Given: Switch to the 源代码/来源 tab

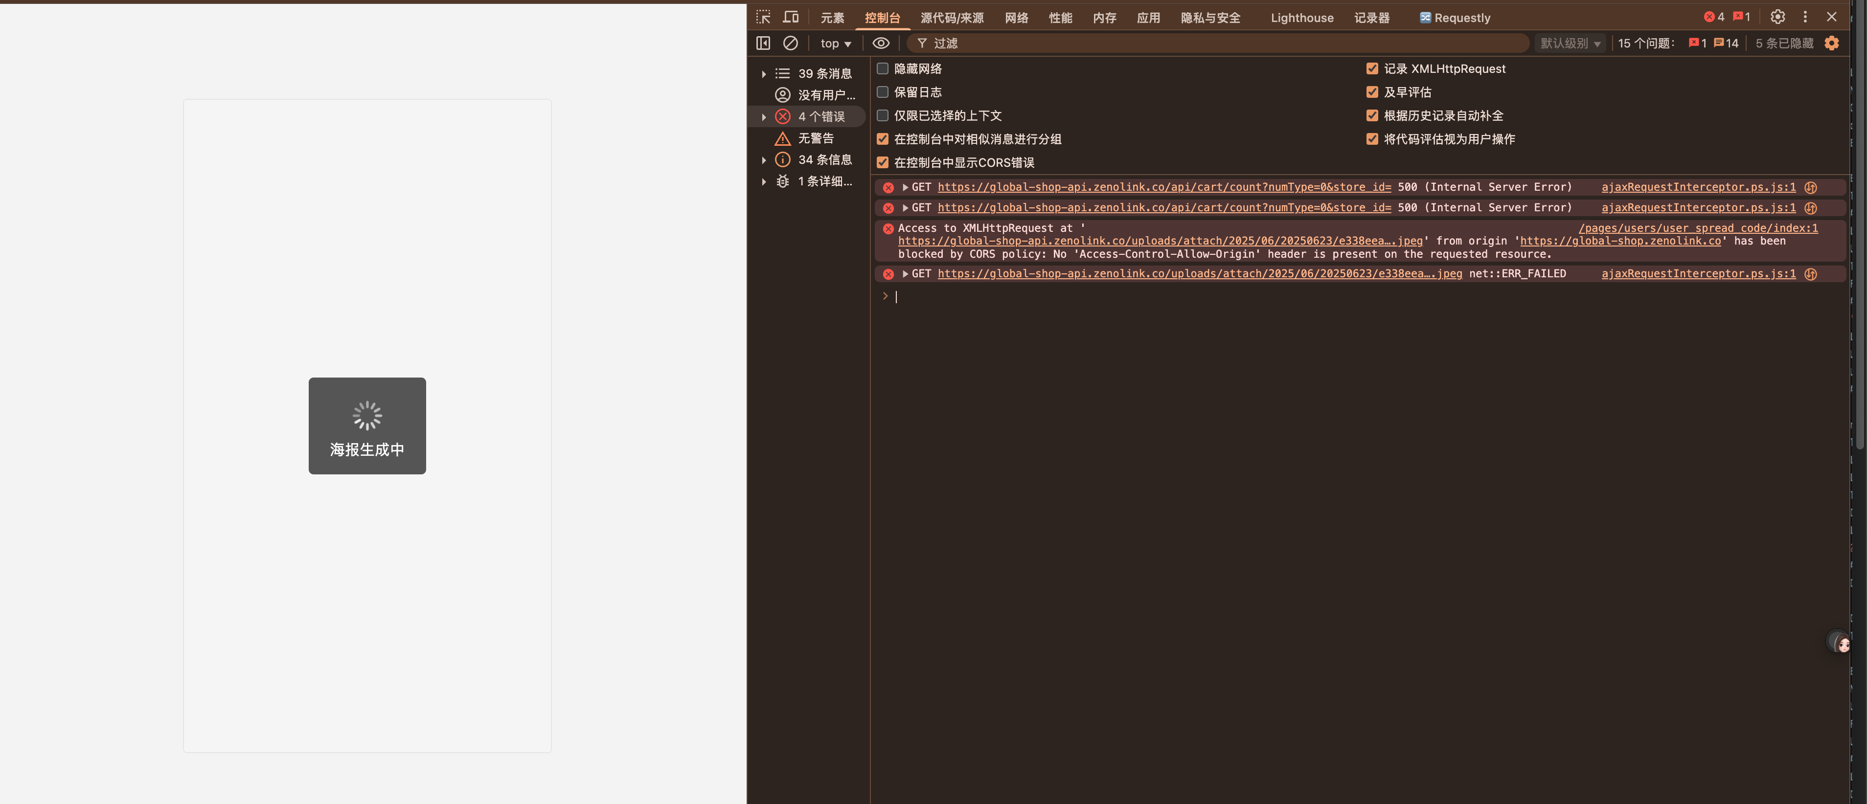Looking at the screenshot, I should point(952,18).
